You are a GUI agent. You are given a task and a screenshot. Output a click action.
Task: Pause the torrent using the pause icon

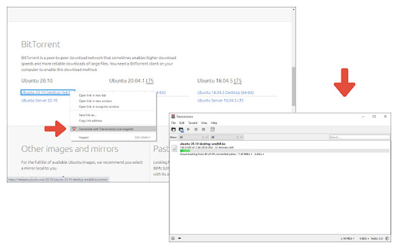pyautogui.click(x=196, y=130)
